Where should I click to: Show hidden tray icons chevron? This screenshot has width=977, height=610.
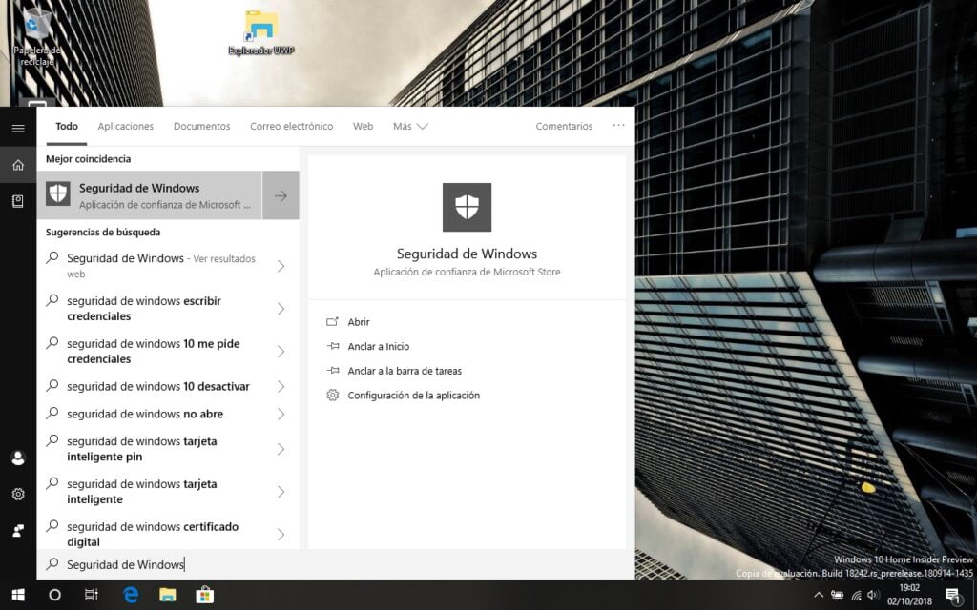point(819,595)
